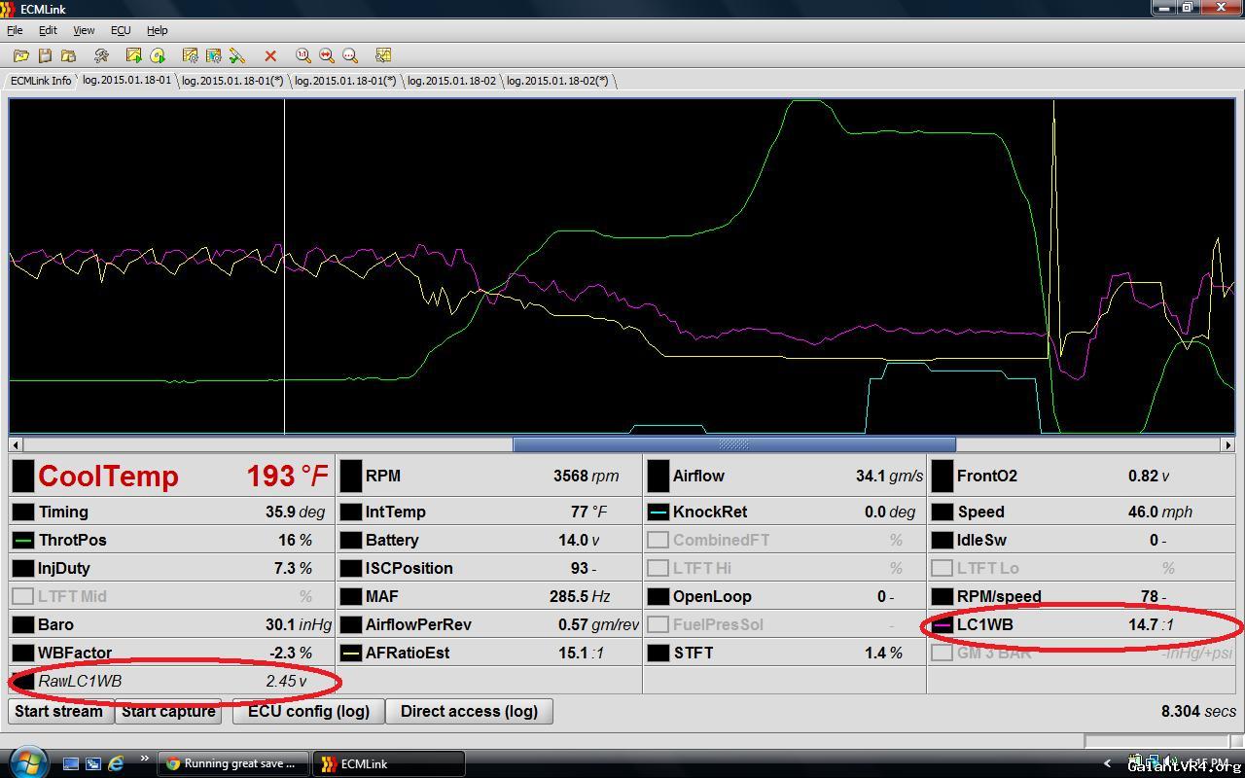Click the circular icon with green arrow
The height and width of the screenshot is (778, 1245).
coord(158,56)
